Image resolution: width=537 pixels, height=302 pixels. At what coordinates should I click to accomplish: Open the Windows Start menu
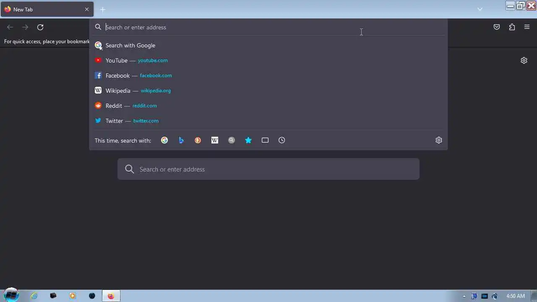[11, 295]
